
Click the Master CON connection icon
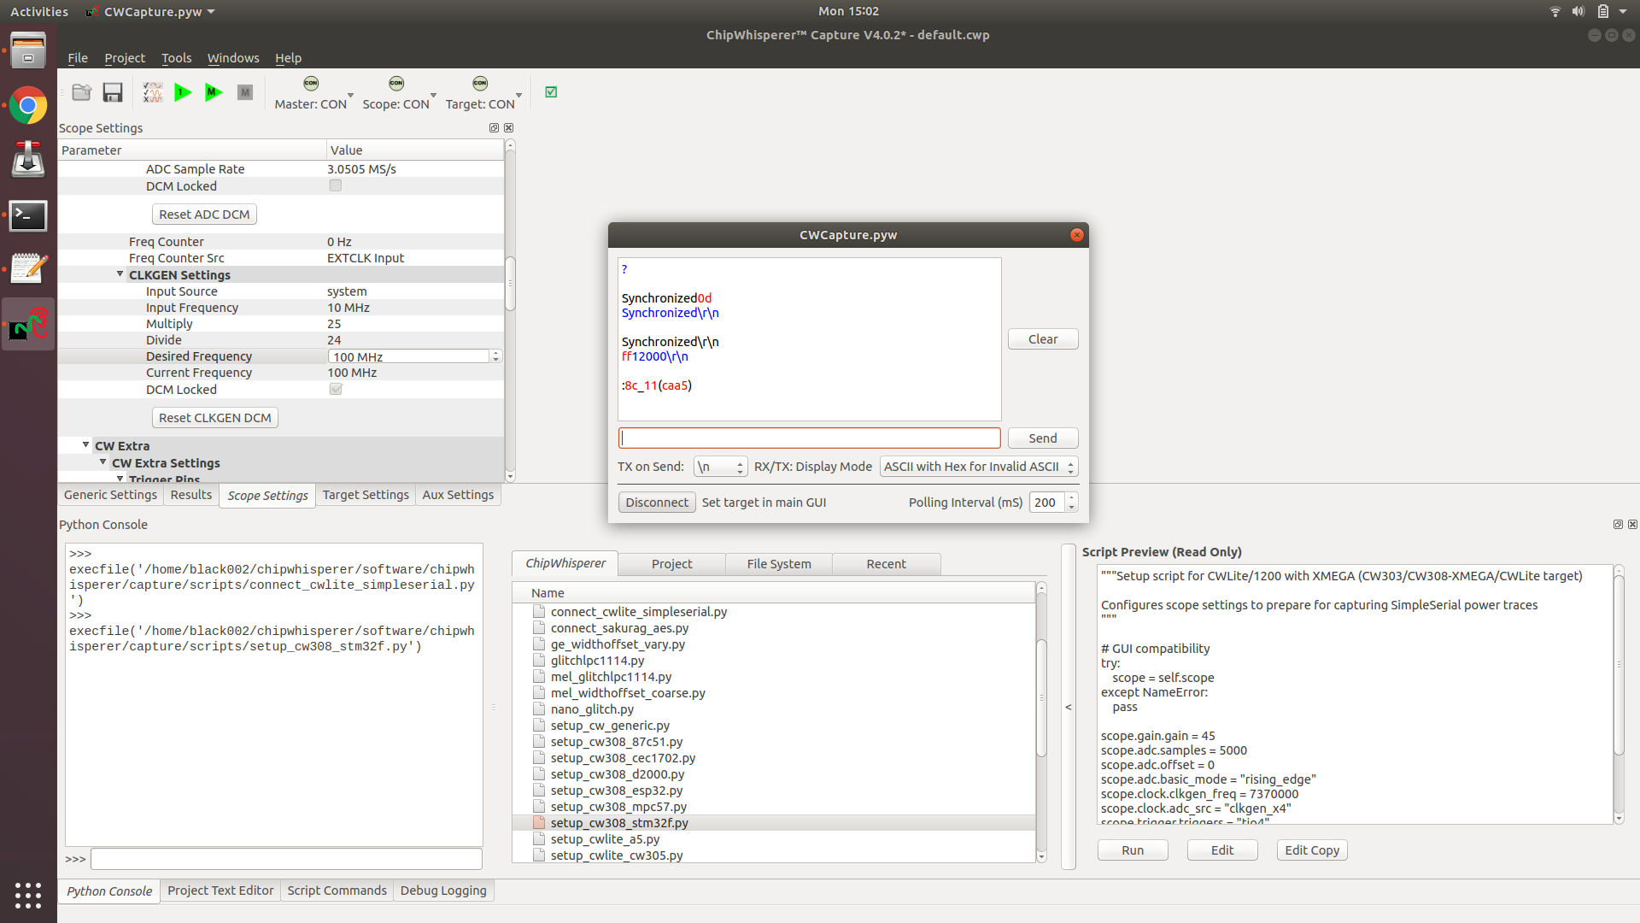tap(311, 84)
